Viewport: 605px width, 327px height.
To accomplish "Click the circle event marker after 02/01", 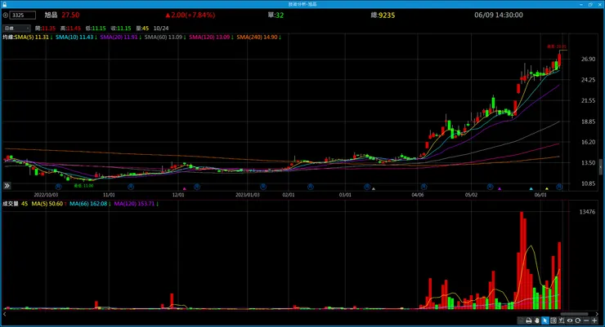I will pos(311,187).
